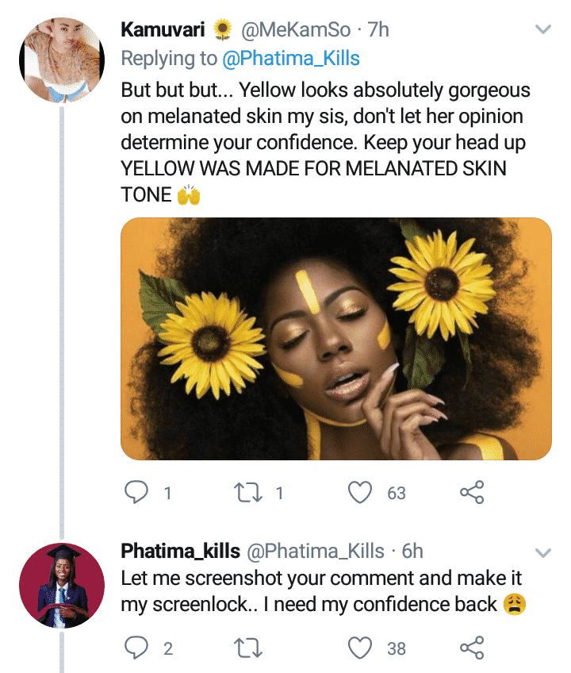Open Kamuvari's profile picture

(x=62, y=60)
